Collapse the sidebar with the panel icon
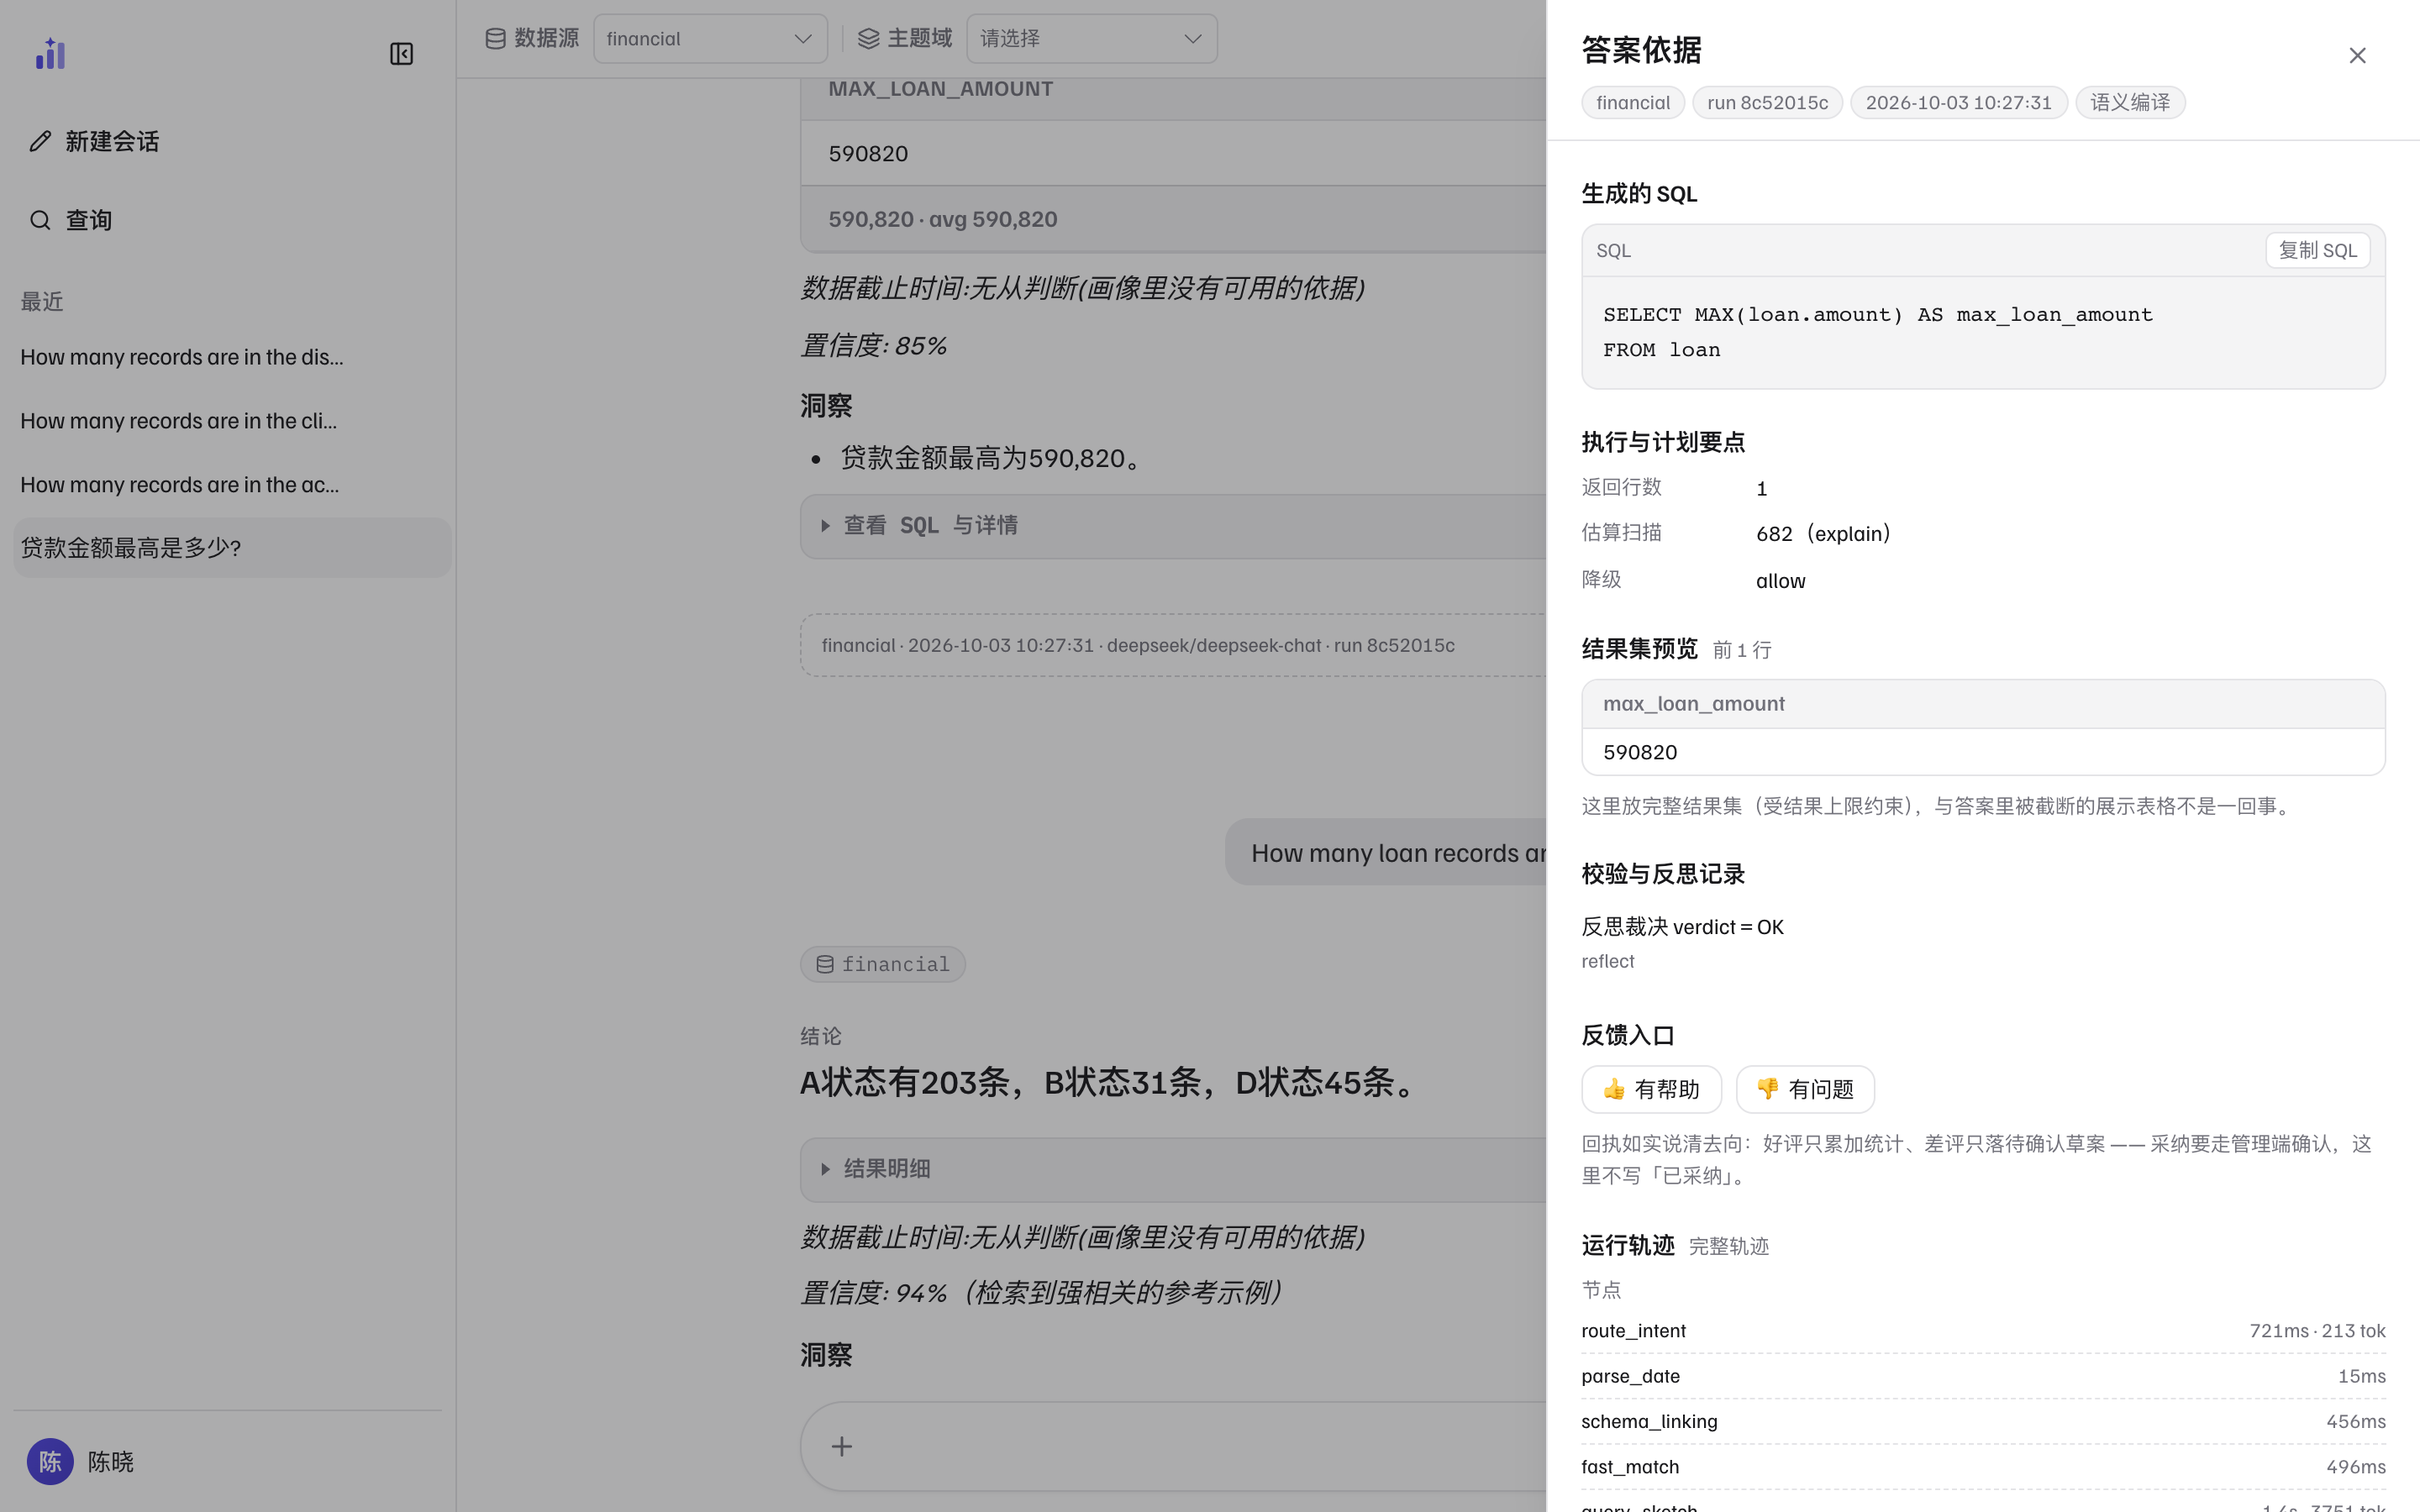Image resolution: width=2420 pixels, height=1512 pixels. pos(401,54)
